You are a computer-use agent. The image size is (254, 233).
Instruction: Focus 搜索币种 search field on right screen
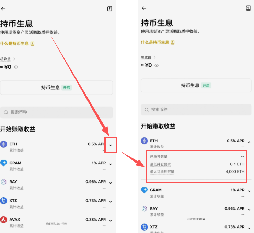click(x=196, y=110)
